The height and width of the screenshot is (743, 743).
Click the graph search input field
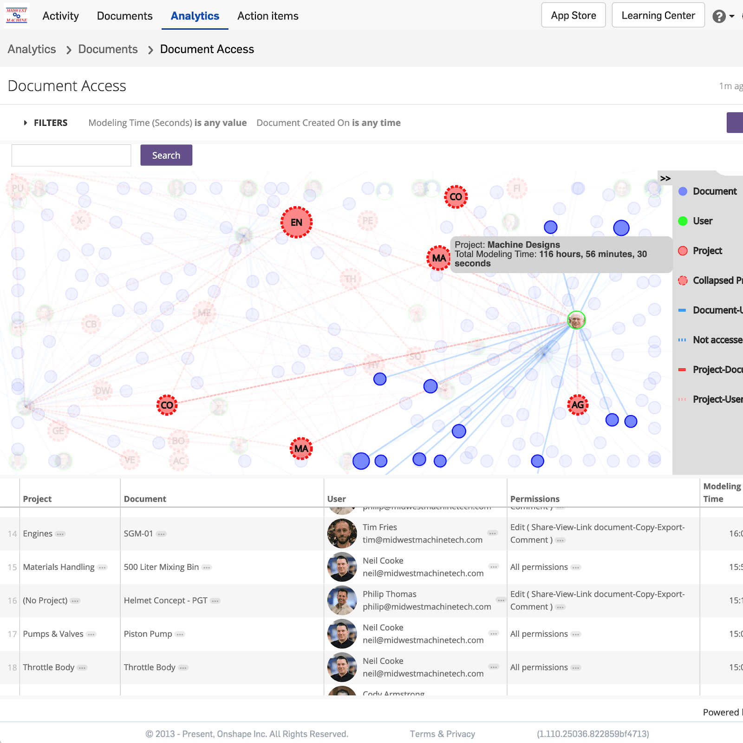[x=71, y=155]
